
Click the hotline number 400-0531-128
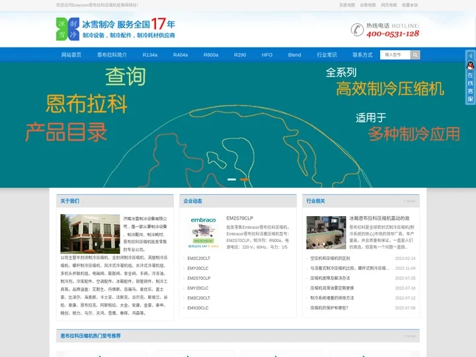[393, 34]
